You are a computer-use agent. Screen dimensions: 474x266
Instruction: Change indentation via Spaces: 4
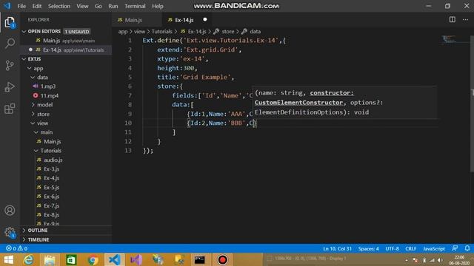coord(369,248)
